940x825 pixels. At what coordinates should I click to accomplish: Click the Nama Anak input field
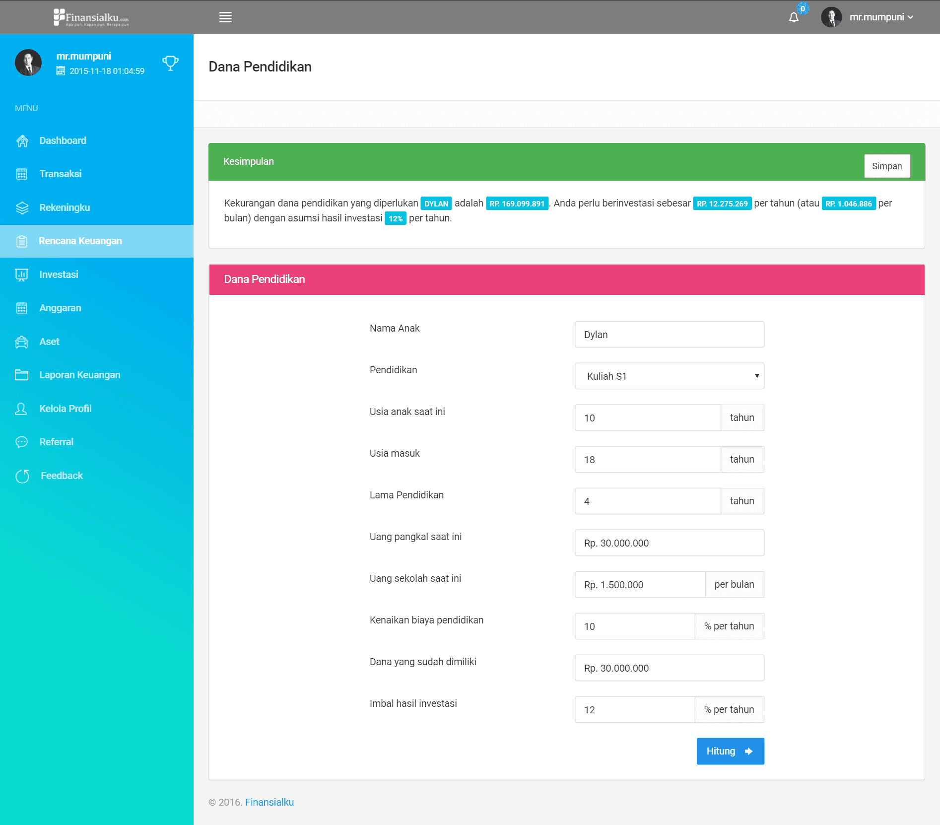pyautogui.click(x=669, y=335)
